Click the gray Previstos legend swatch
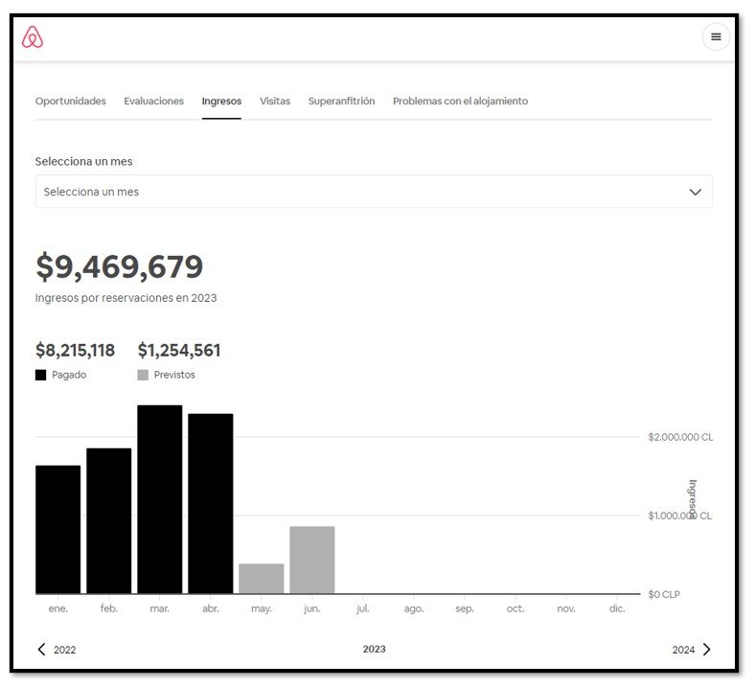Image resolution: width=755 pixels, height=688 pixels. coord(143,376)
